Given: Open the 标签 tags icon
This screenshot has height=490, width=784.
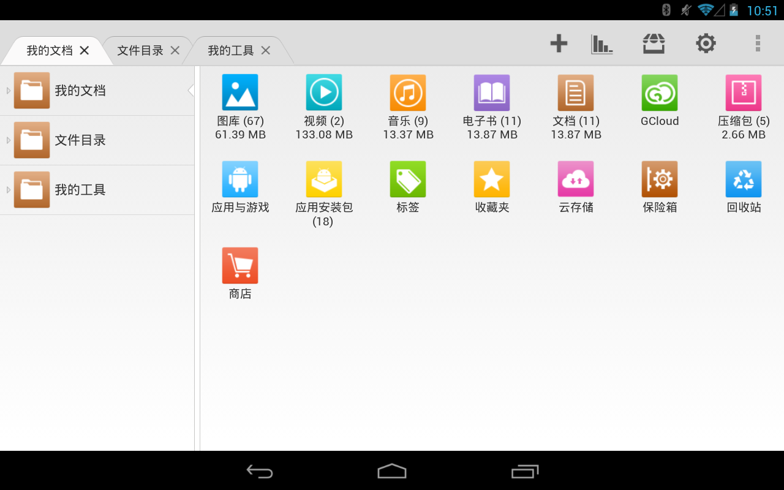Looking at the screenshot, I should [408, 179].
